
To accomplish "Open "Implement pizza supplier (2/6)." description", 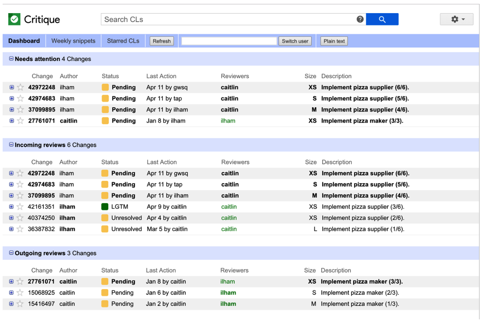I will (x=363, y=218).
